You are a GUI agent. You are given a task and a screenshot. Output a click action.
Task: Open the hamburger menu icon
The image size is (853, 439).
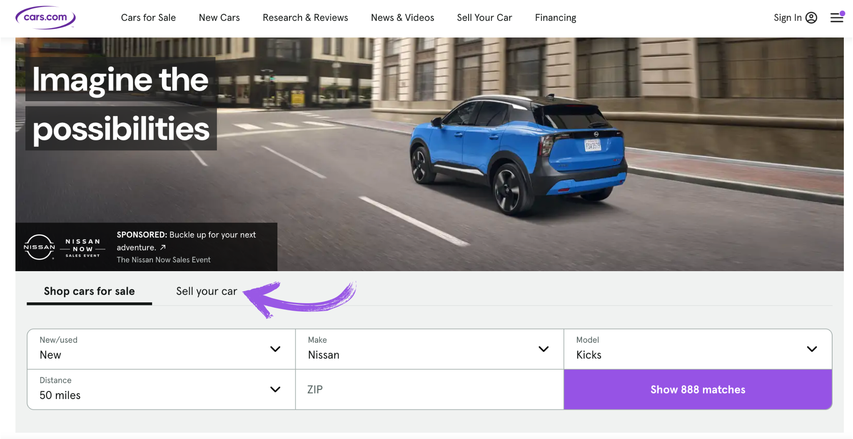pyautogui.click(x=837, y=17)
